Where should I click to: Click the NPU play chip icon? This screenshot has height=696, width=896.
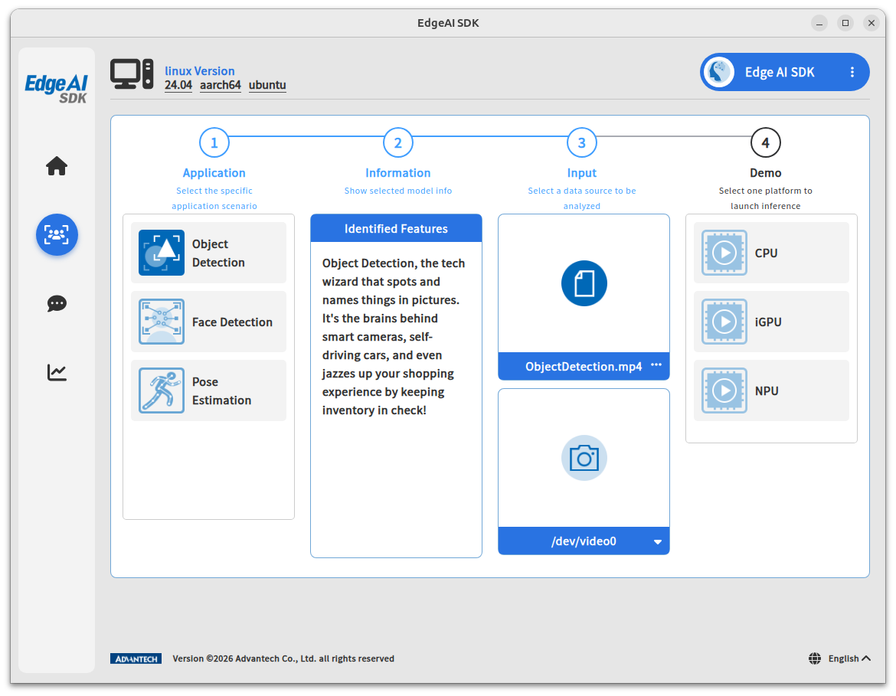[x=724, y=390]
